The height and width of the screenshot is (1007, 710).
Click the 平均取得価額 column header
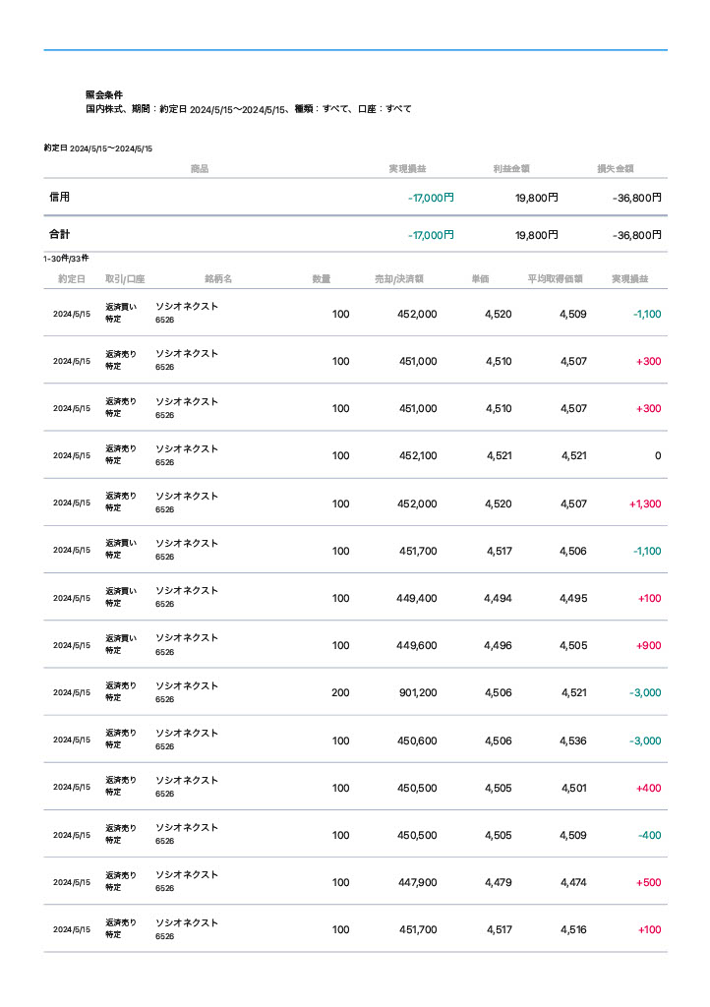(x=557, y=279)
